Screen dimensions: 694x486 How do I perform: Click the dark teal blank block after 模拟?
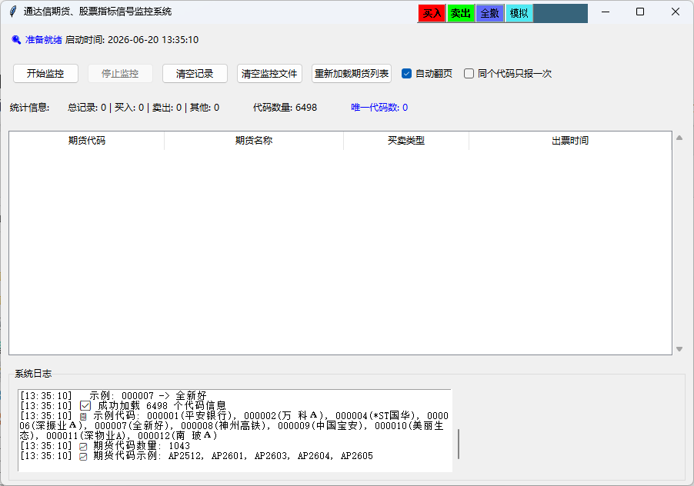pos(561,13)
